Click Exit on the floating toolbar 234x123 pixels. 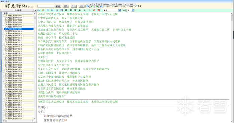(131, 4)
